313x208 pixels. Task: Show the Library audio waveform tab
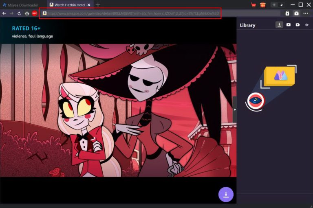(x=306, y=25)
